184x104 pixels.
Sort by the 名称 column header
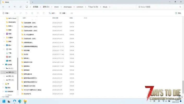click(x=24, y=18)
